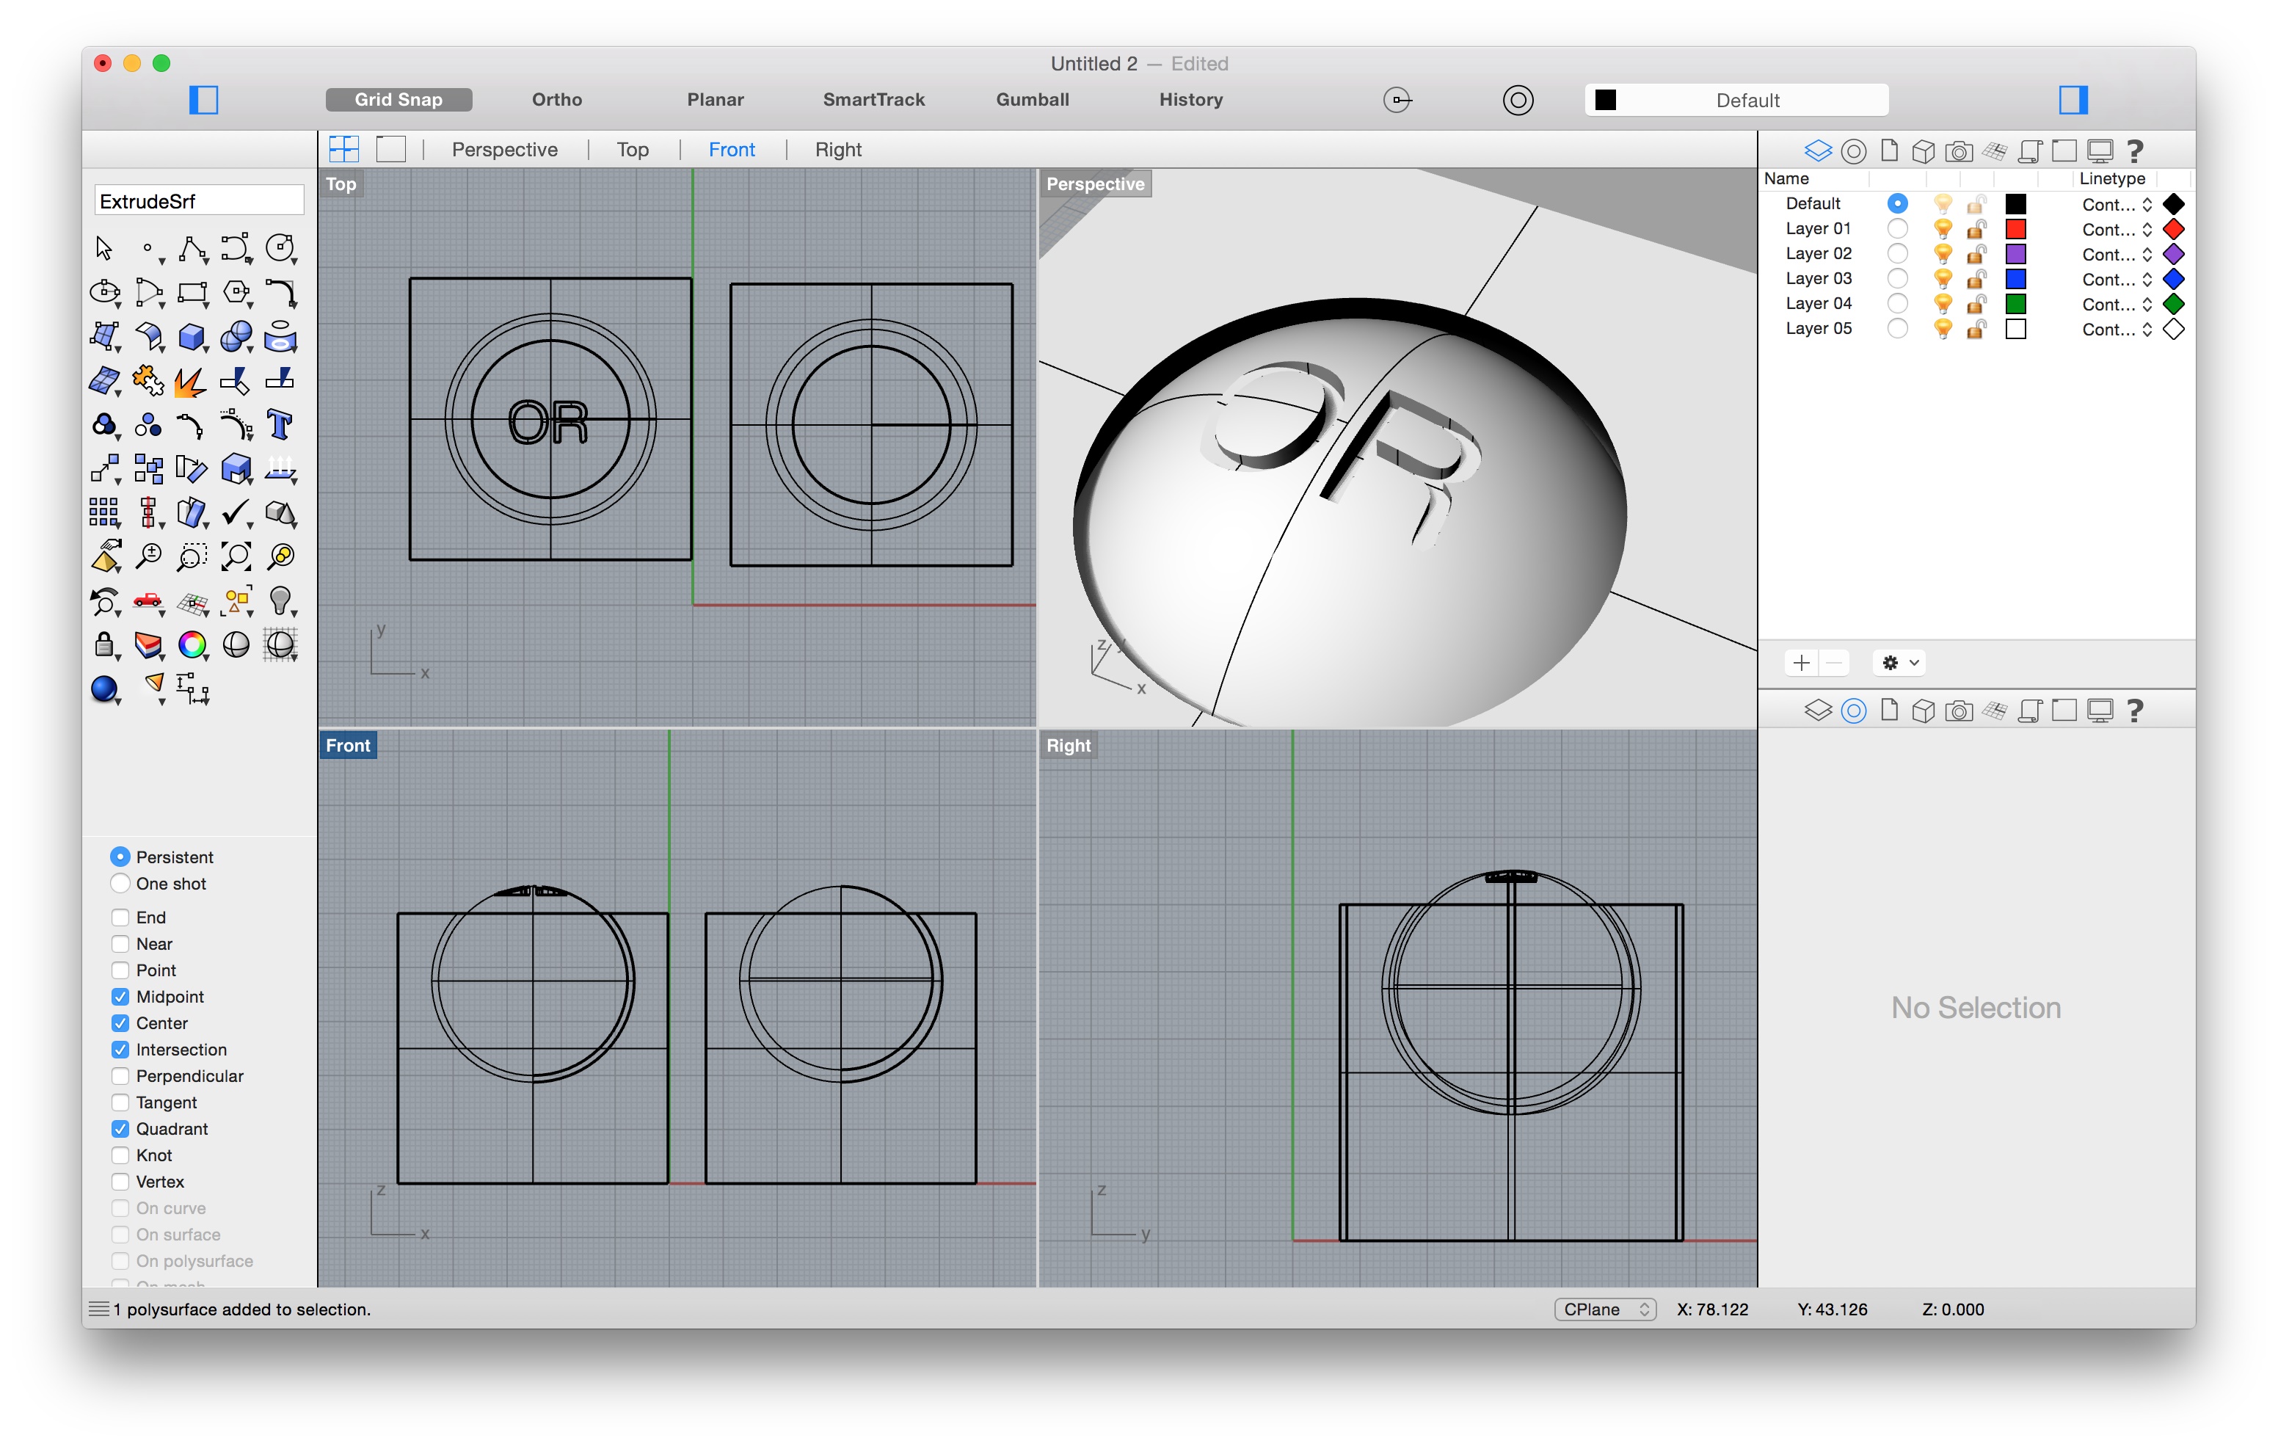Click the Layer 01 red color swatch
The width and height of the screenshot is (2278, 1446).
click(x=2015, y=229)
